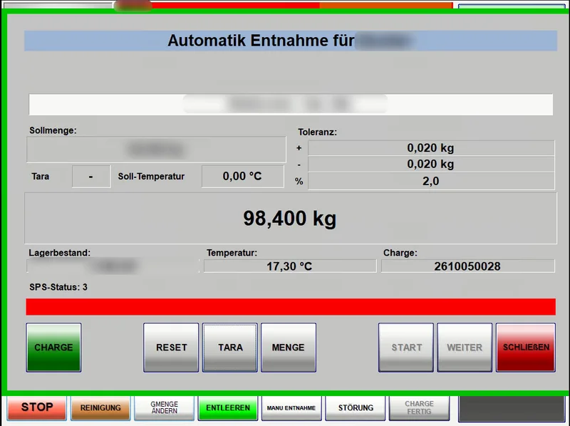Open GMENGE ÄNDERN from the bottom bar
570x426 pixels.
164,407
